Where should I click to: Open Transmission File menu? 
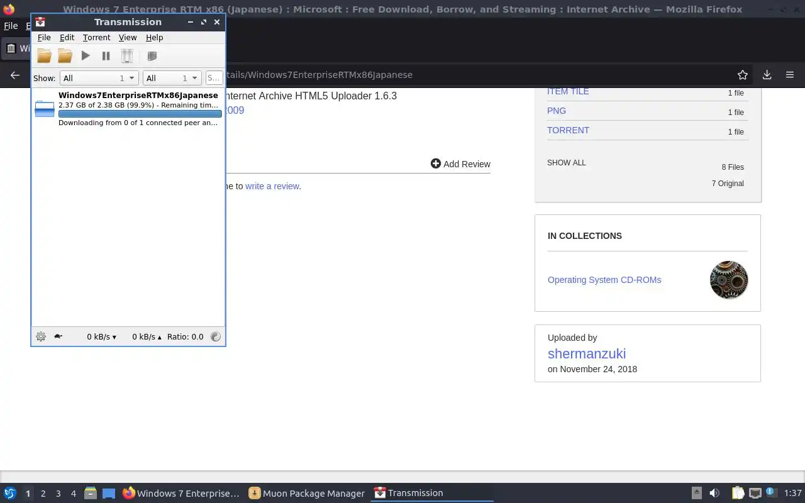[44, 38]
